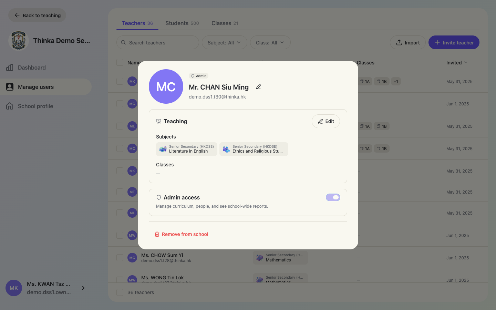Expand the Ms. KWAN Tsz account menu chevron
Viewport: 496px width, 310px height.
pos(83,288)
